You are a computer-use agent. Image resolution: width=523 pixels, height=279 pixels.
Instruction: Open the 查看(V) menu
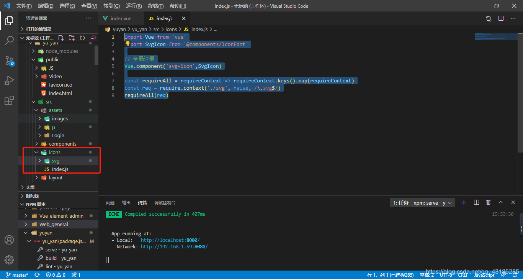click(x=89, y=6)
